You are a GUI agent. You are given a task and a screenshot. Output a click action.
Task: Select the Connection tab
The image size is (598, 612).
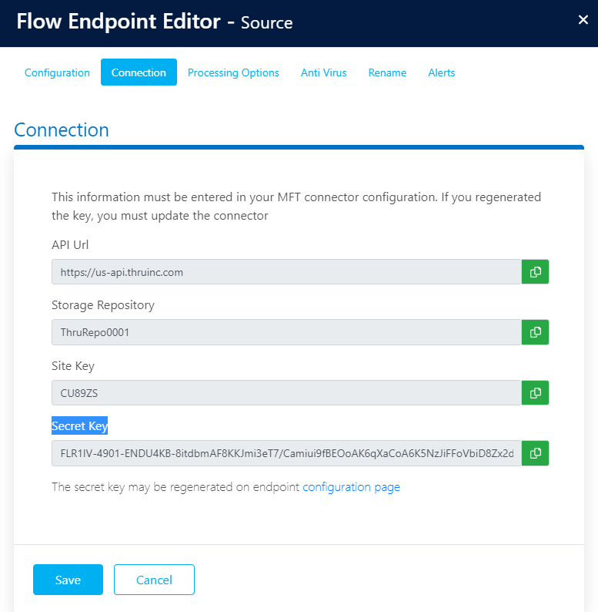pyautogui.click(x=139, y=72)
